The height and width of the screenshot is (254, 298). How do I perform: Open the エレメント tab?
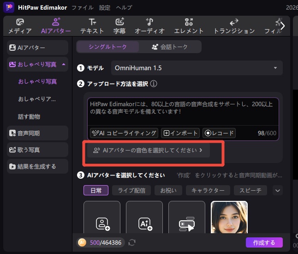pos(189,26)
